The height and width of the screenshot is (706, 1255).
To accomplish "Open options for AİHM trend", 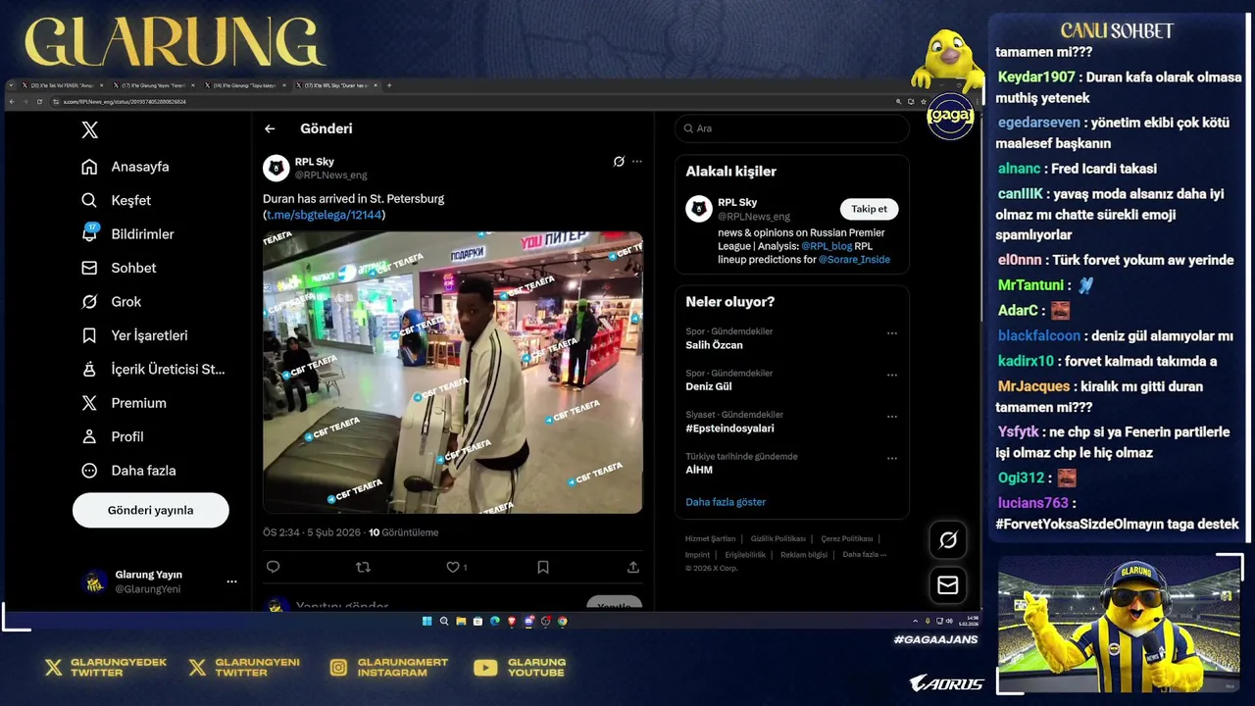I will coord(892,458).
